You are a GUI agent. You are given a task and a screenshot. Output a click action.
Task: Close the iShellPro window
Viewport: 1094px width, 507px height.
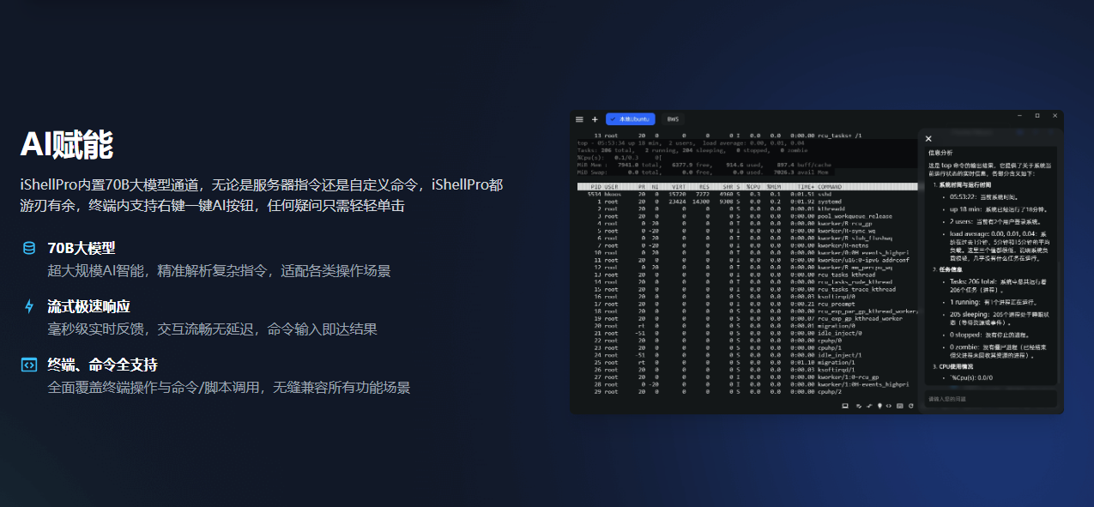[1053, 115]
